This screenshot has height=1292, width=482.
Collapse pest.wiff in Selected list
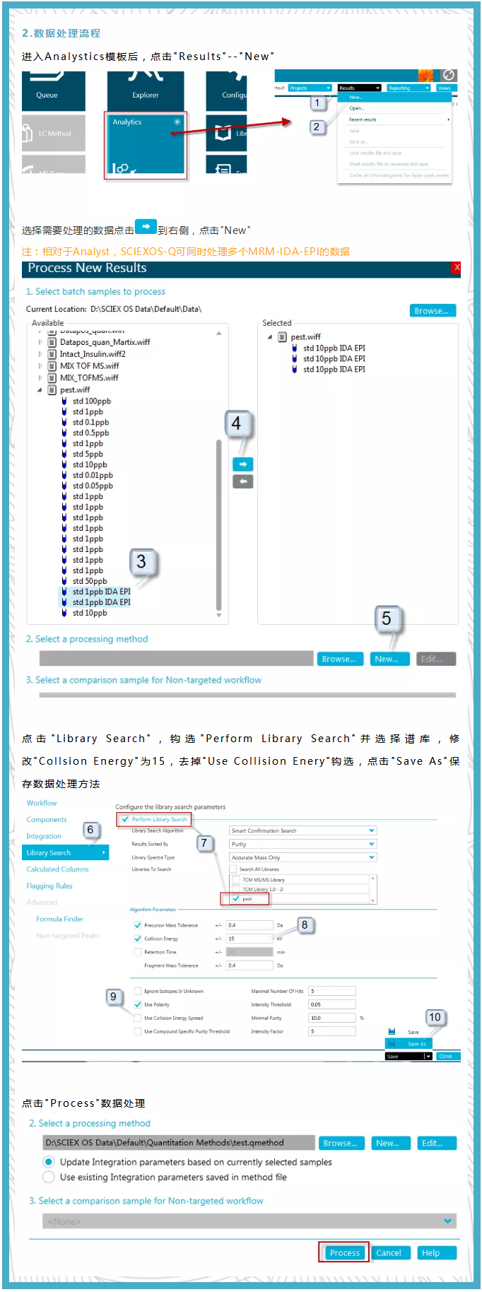[x=270, y=337]
